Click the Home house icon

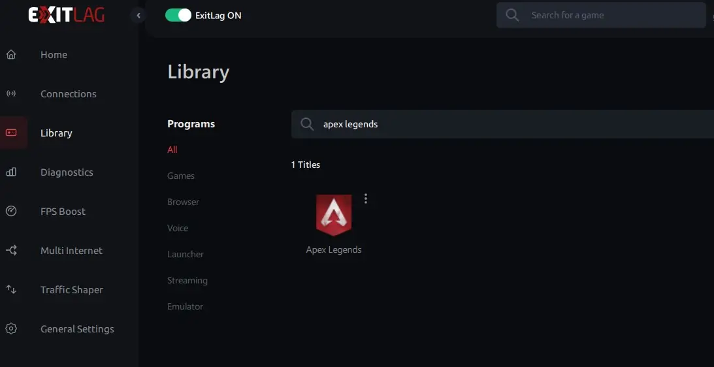(11, 55)
